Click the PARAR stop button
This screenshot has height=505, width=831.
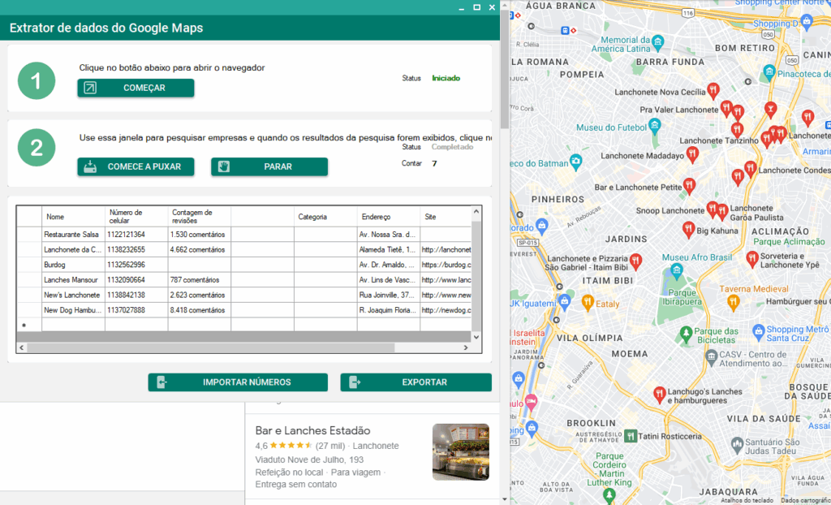pos(269,166)
